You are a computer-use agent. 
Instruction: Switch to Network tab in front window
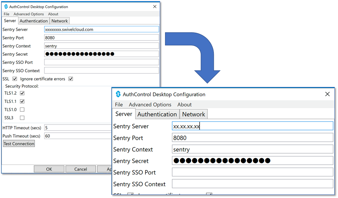pos(194,114)
